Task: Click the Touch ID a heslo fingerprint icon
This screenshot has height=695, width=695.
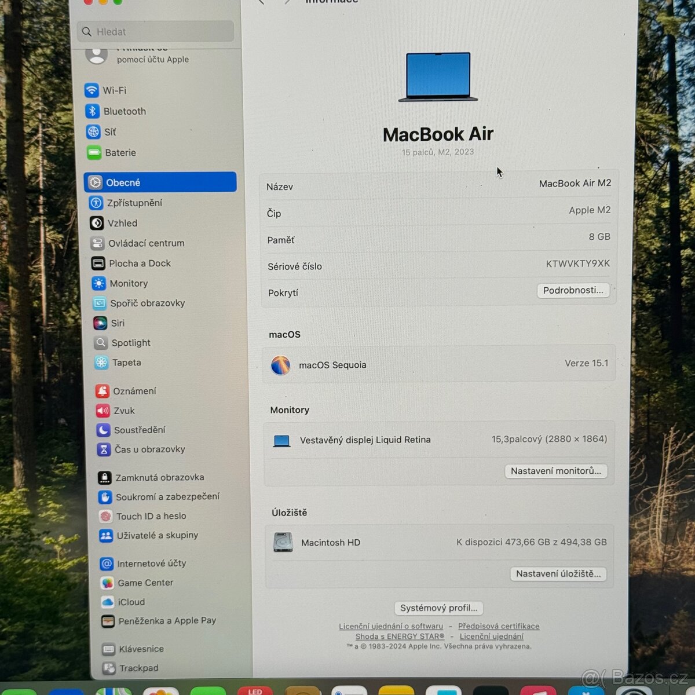Action: 105,516
